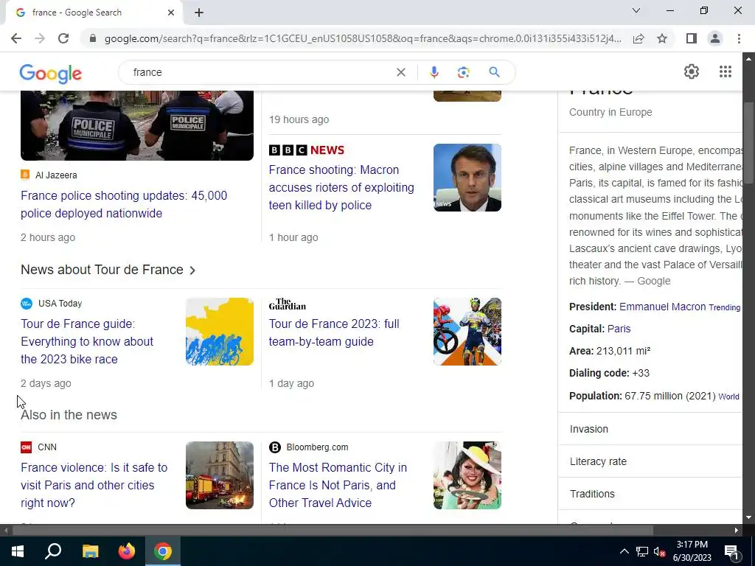Image resolution: width=755 pixels, height=566 pixels.
Task: Click Bloomberg woman with hat thumbnail
Action: [467, 475]
